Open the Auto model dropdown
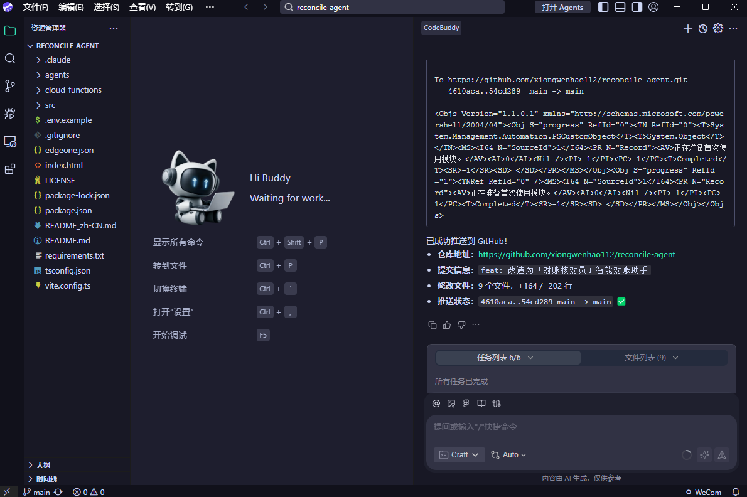The image size is (747, 497). [509, 455]
